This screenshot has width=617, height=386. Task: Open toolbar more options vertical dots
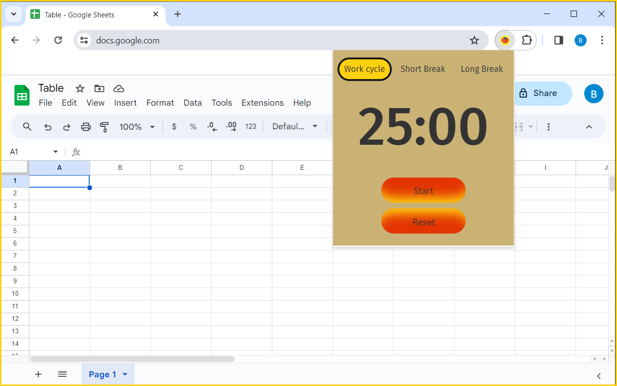549,127
